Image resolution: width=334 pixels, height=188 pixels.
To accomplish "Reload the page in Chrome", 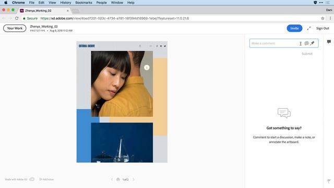I will tap(17, 18).
